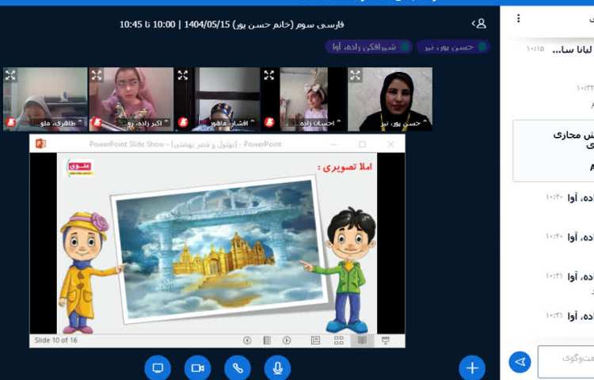Click muted mic badge on افشار، ماهور
The image size is (594, 380).
click(x=183, y=122)
